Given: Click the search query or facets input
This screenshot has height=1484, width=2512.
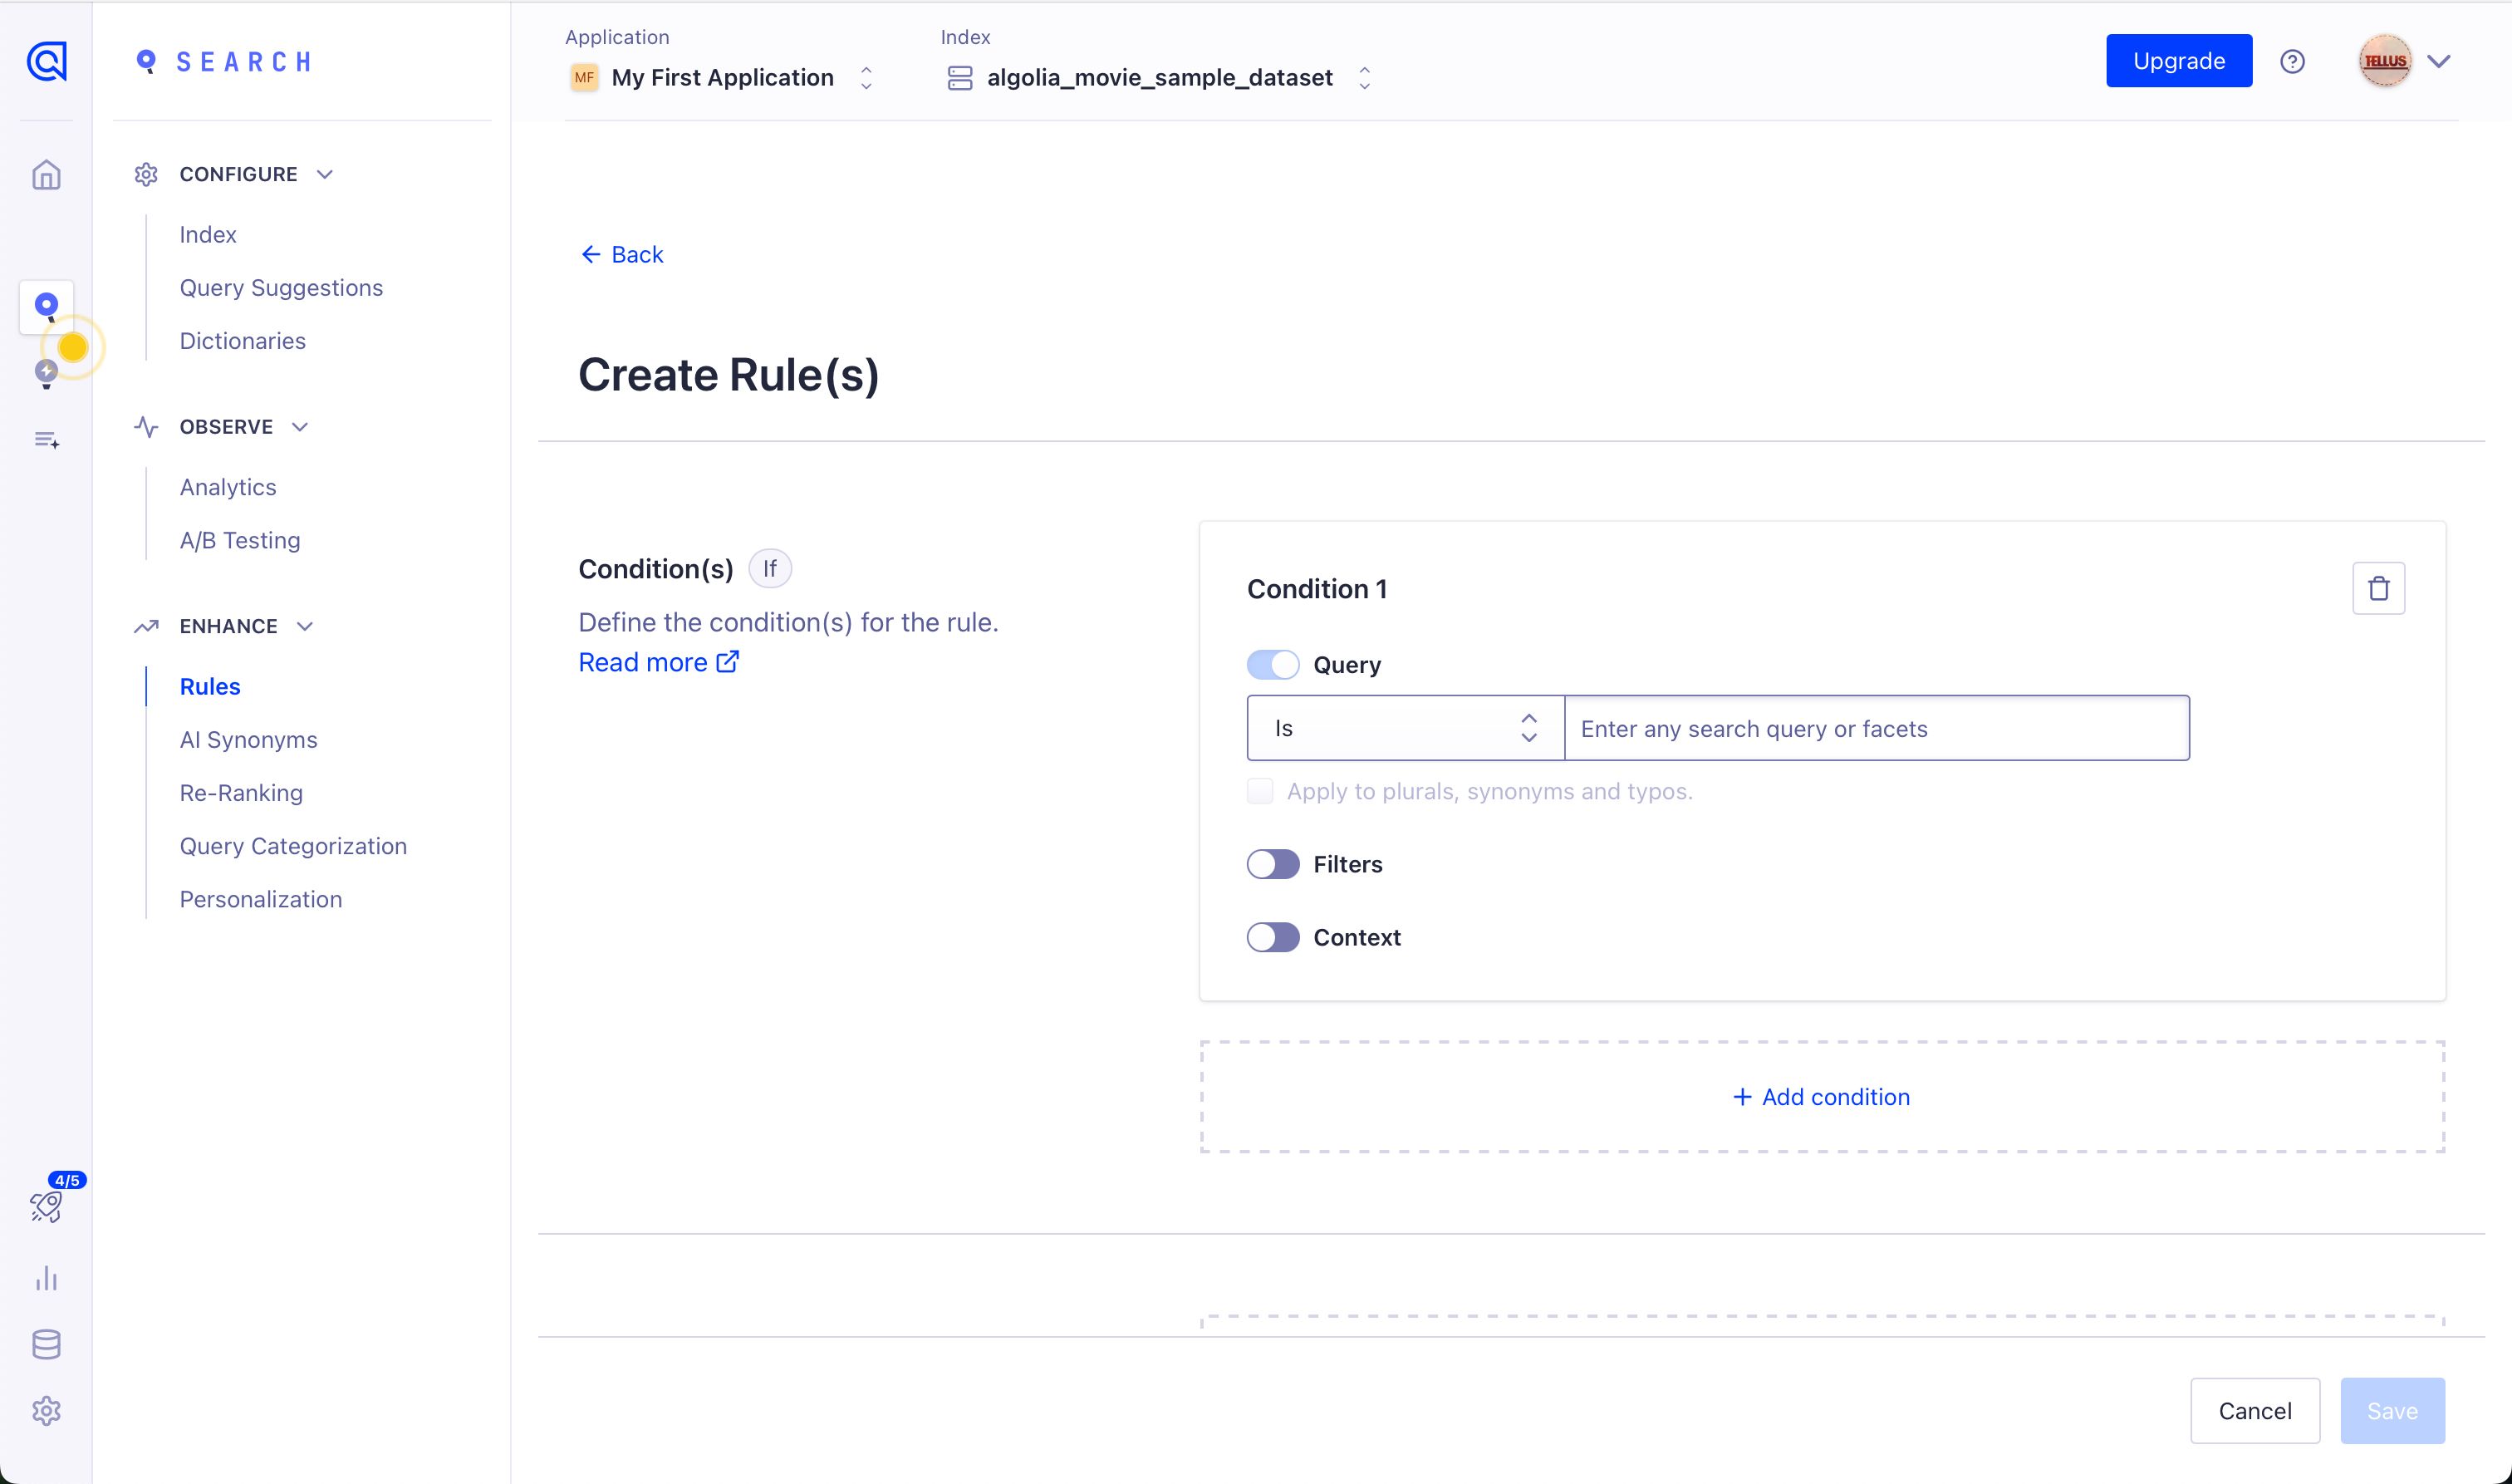Looking at the screenshot, I should [x=1875, y=729].
